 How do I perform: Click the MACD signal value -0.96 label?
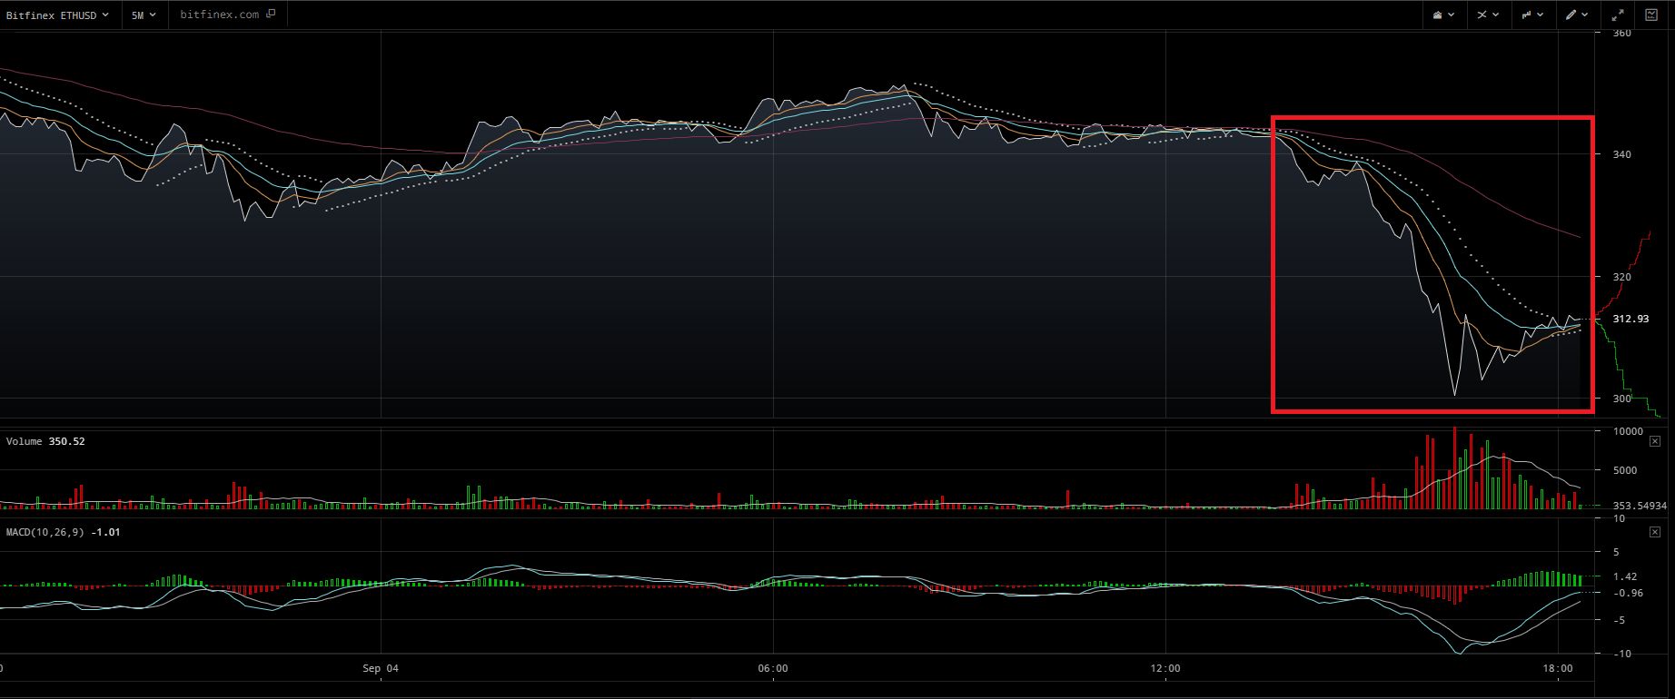(x=1628, y=593)
